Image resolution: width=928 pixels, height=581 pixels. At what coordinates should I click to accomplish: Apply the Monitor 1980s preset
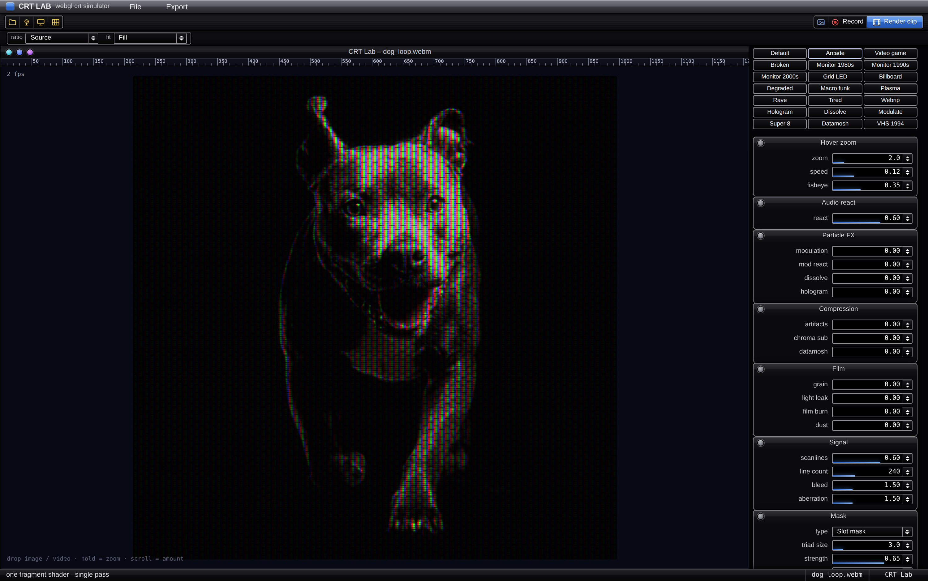point(835,65)
